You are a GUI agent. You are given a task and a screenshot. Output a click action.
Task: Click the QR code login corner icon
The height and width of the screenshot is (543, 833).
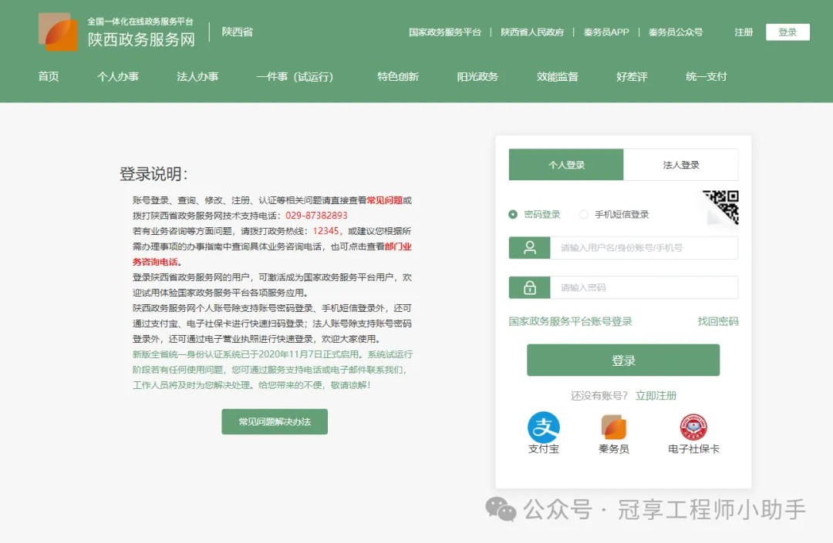723,206
